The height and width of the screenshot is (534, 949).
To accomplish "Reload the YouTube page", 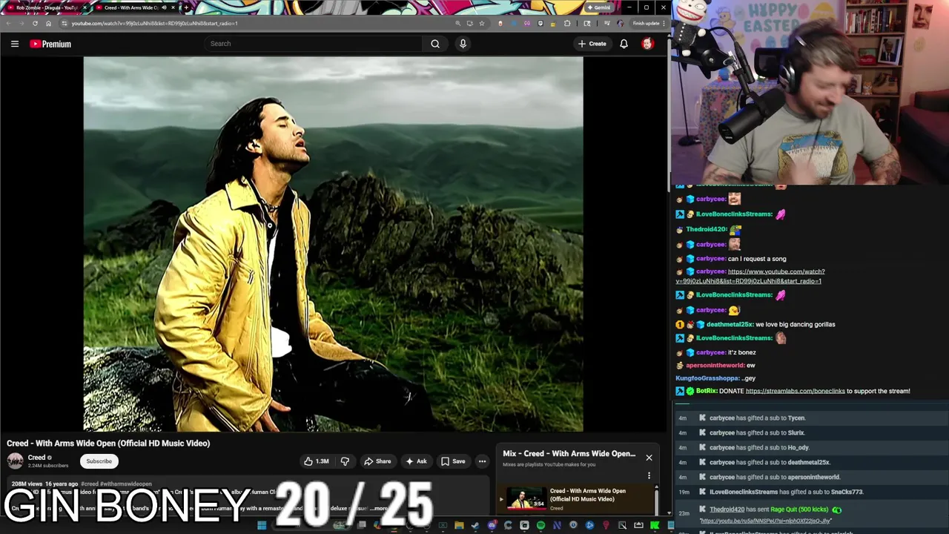I will tap(35, 23).
